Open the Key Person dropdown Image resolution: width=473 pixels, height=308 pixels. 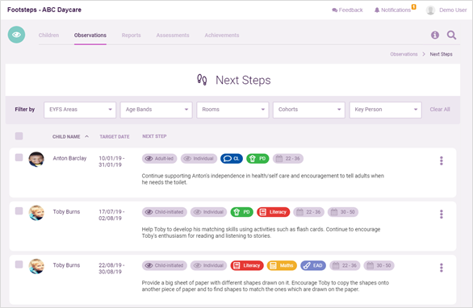pyautogui.click(x=386, y=110)
